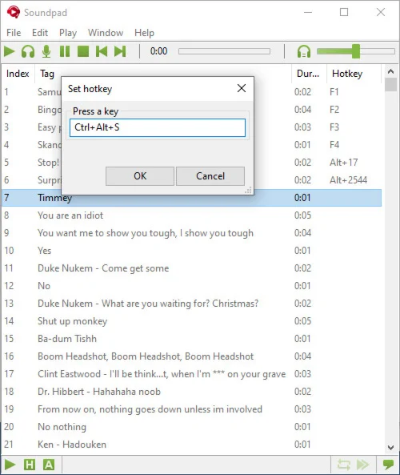Skip to previous sound icon
The image size is (400, 475).
tap(102, 51)
